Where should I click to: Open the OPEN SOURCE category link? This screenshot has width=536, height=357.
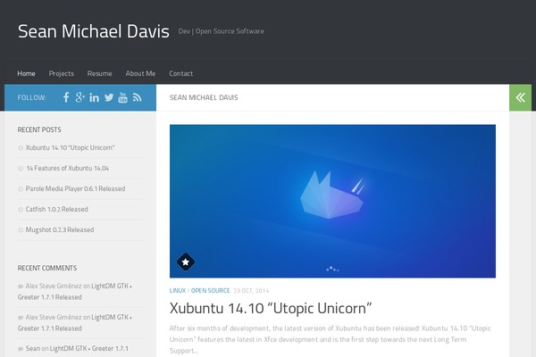point(210,291)
